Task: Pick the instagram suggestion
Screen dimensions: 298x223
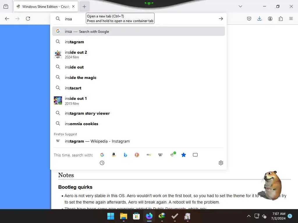Action: (138, 42)
